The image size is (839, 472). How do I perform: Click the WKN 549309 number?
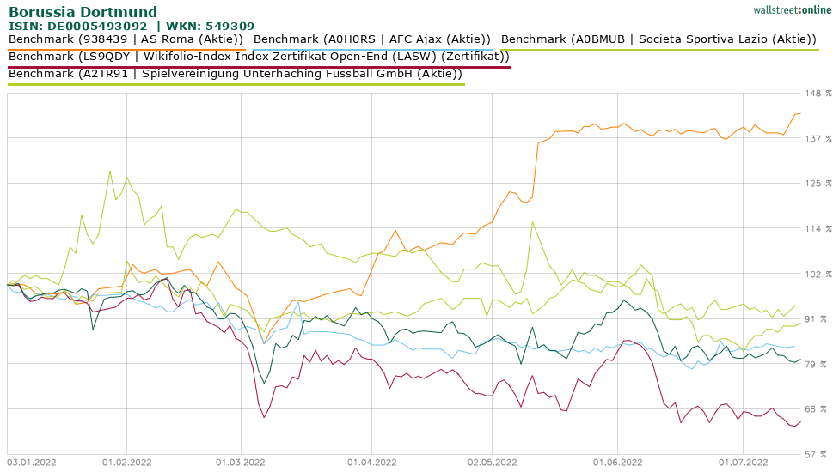coord(230,27)
